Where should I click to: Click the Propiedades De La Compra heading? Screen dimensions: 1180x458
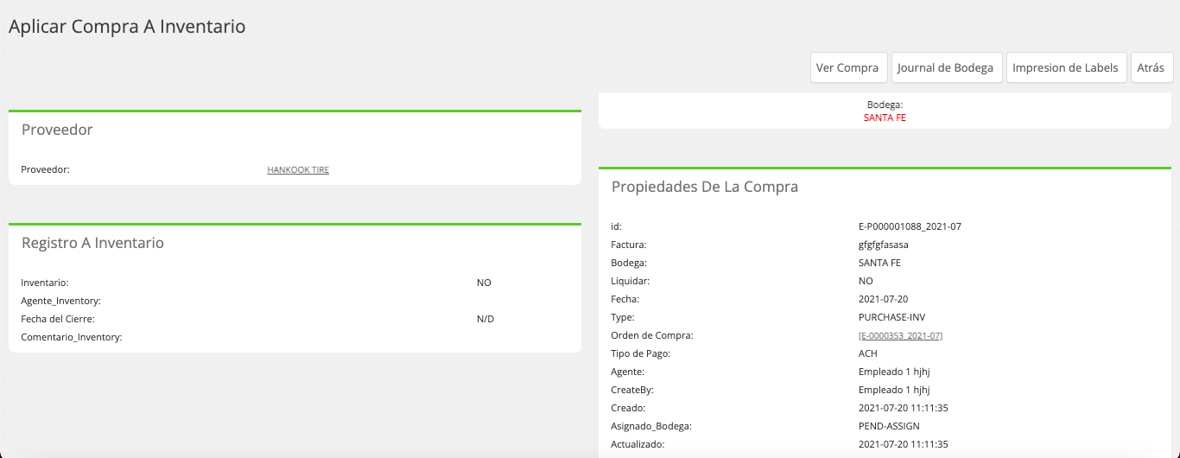pyautogui.click(x=705, y=187)
